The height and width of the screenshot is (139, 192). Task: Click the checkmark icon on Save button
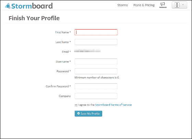pyautogui.click(x=79, y=114)
